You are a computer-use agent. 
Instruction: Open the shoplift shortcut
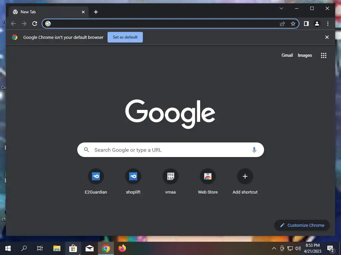(133, 182)
